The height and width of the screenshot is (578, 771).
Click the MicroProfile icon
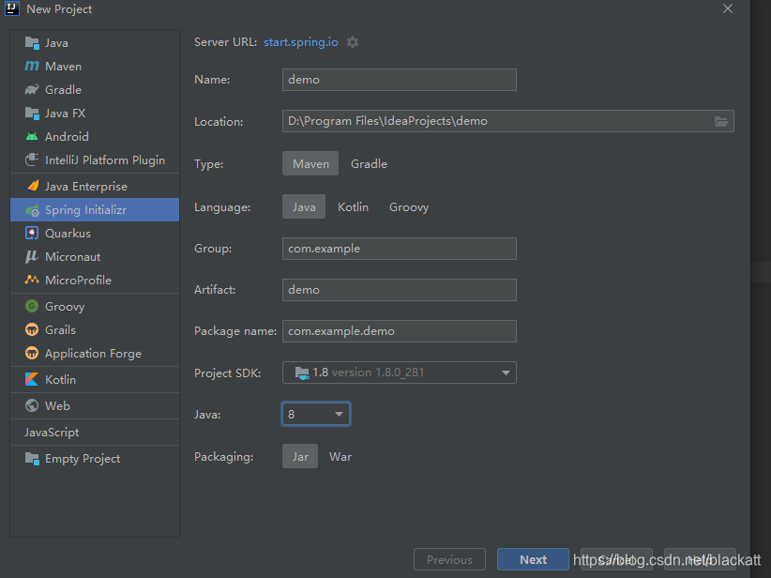point(32,280)
